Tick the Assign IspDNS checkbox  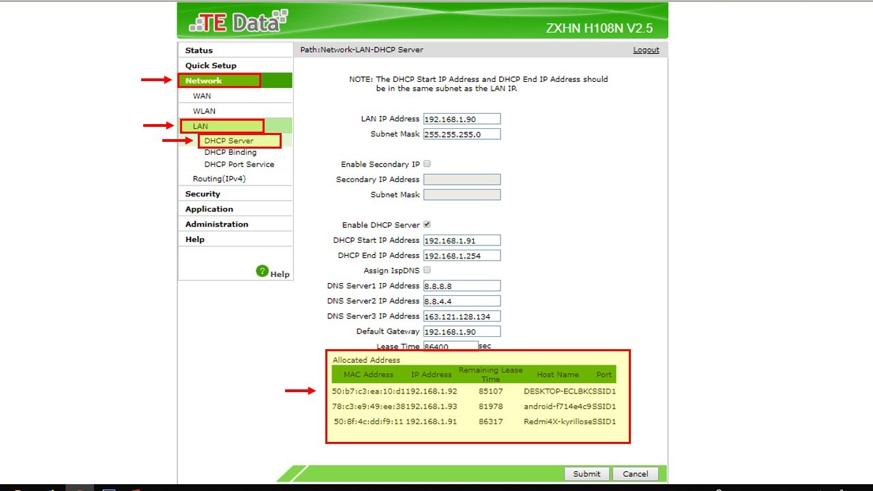tap(427, 270)
